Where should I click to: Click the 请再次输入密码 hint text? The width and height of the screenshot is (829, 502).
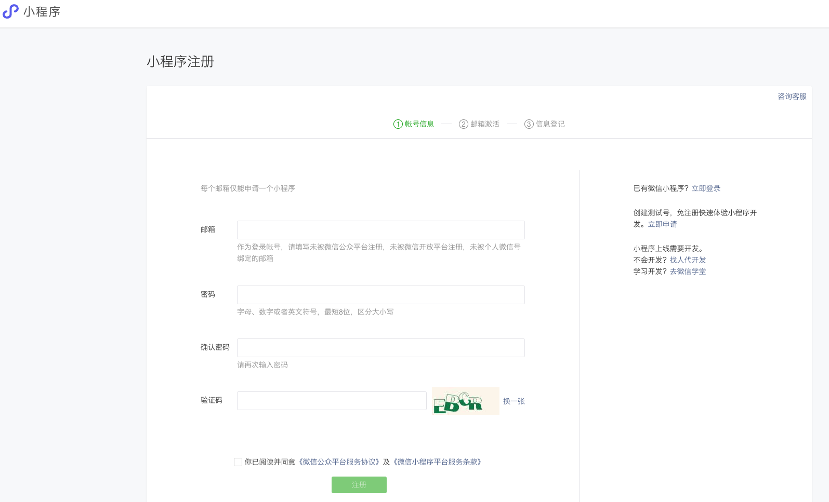(x=262, y=365)
